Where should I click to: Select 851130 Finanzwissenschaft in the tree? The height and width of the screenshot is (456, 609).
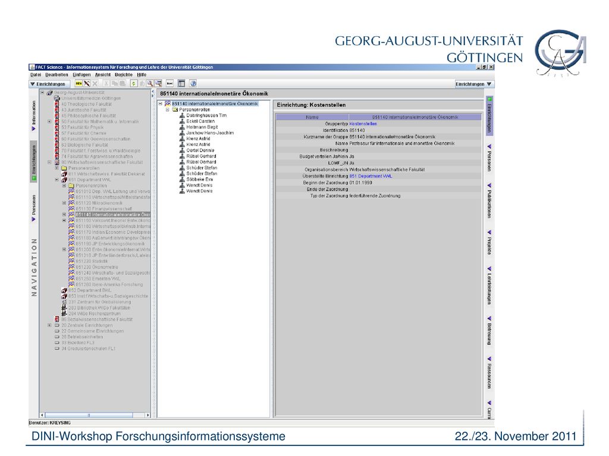(103, 209)
